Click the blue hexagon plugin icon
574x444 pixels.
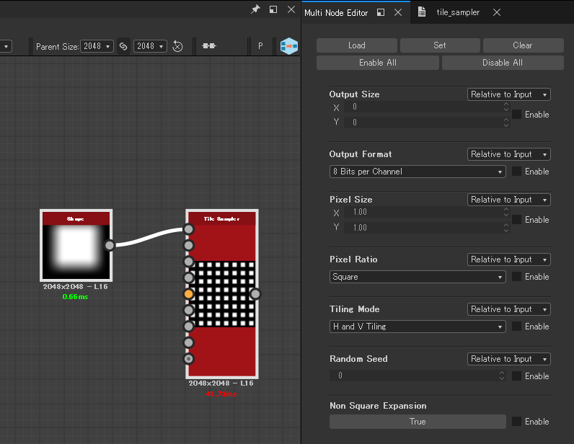click(x=289, y=46)
